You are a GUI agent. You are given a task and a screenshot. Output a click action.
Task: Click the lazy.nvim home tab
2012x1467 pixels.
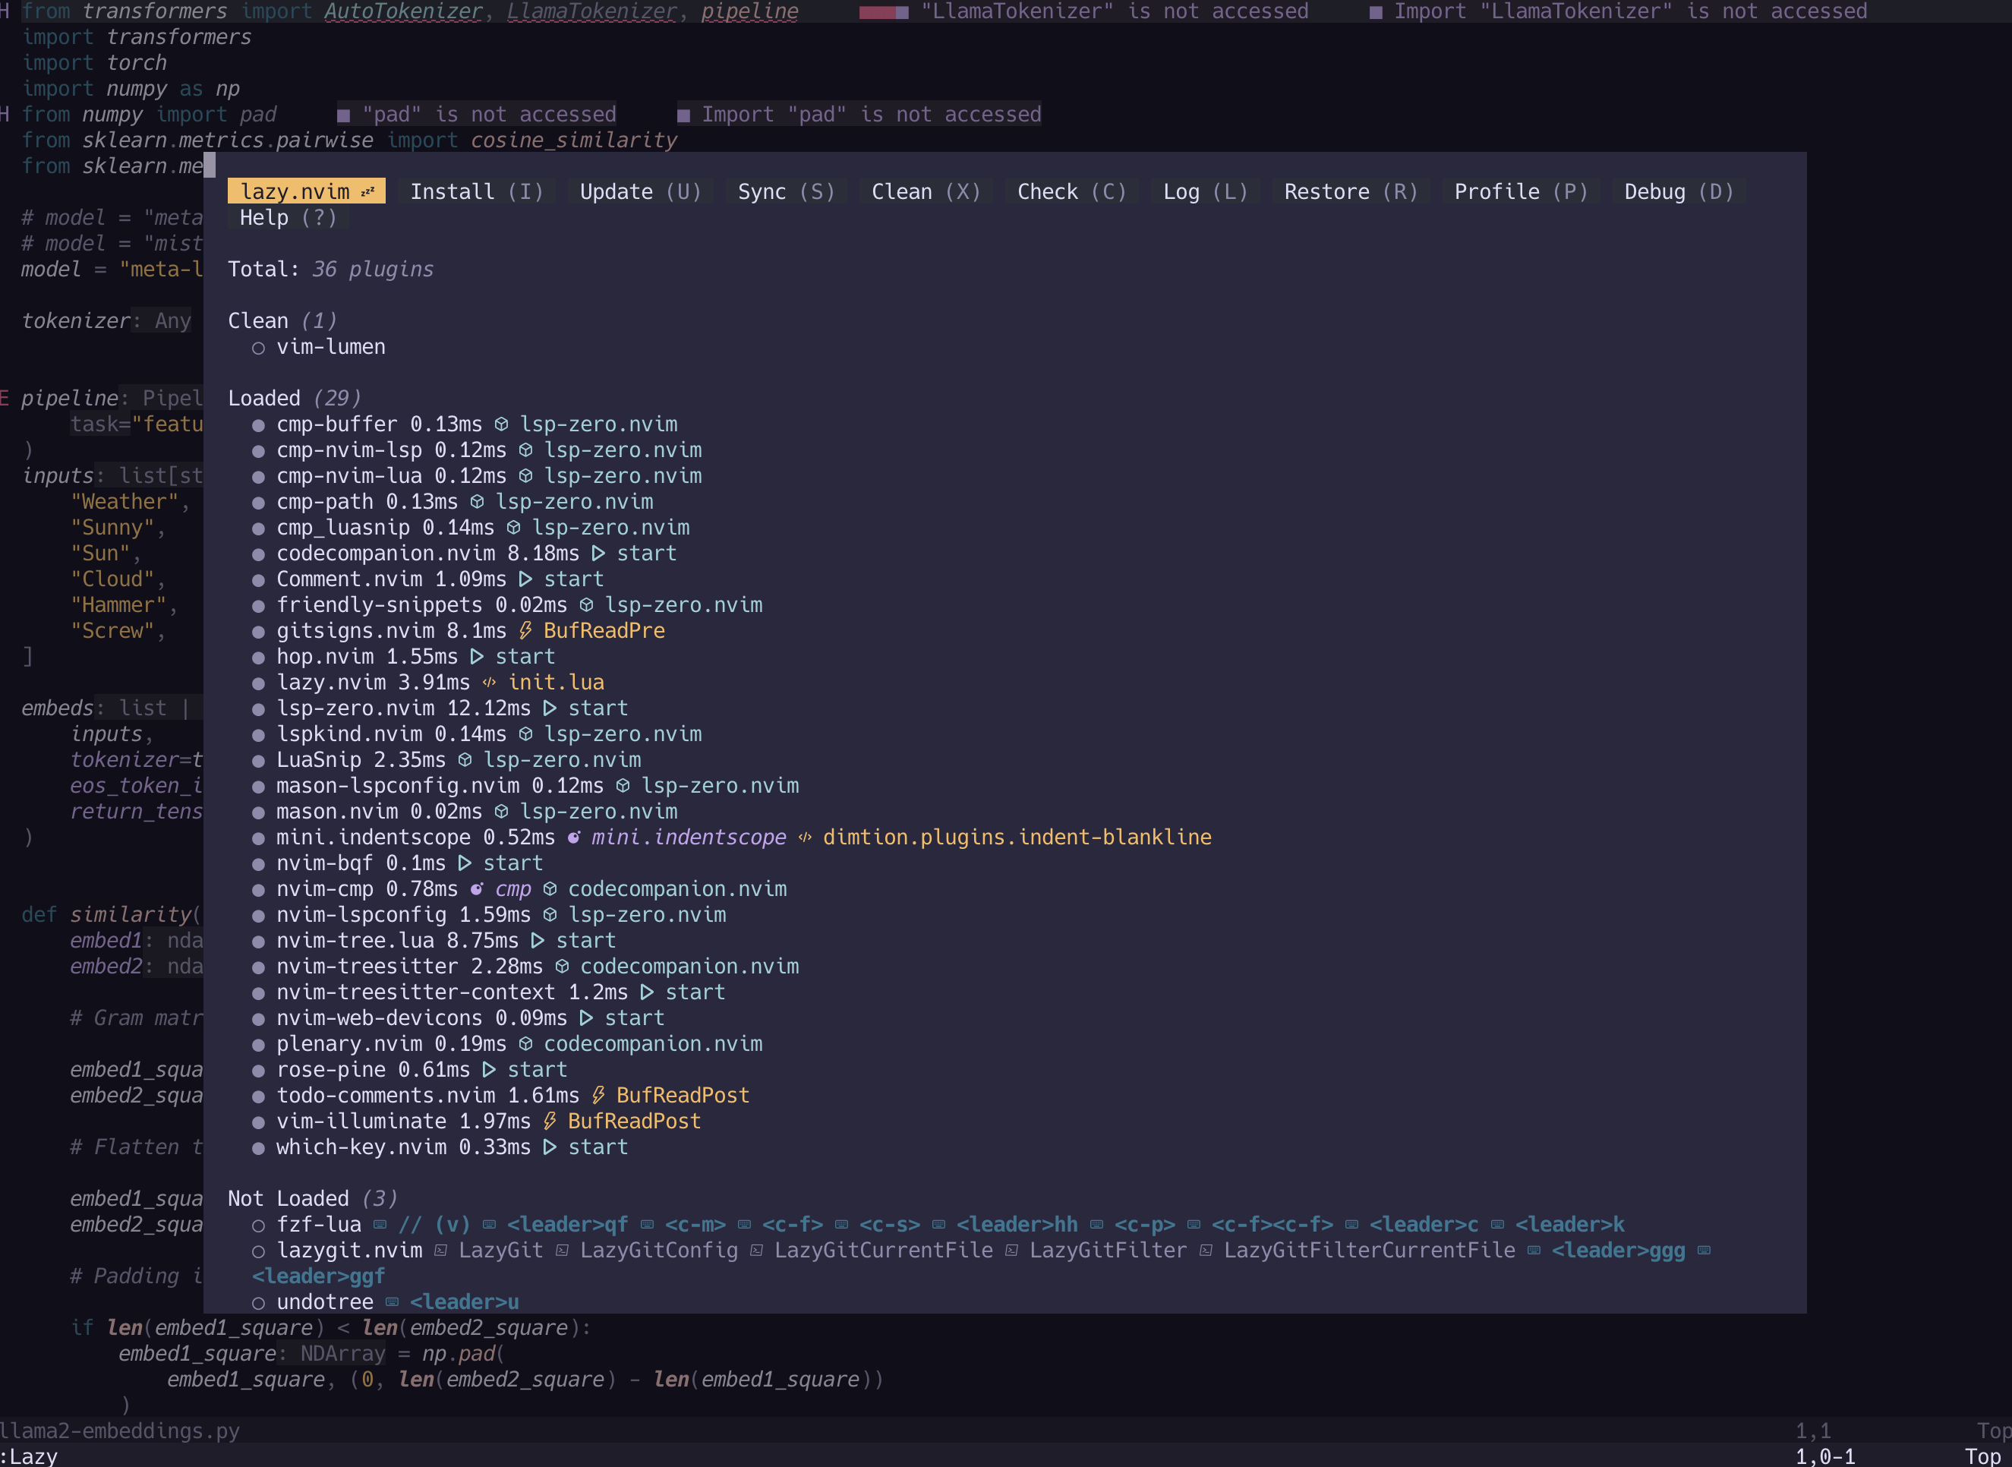click(x=306, y=192)
